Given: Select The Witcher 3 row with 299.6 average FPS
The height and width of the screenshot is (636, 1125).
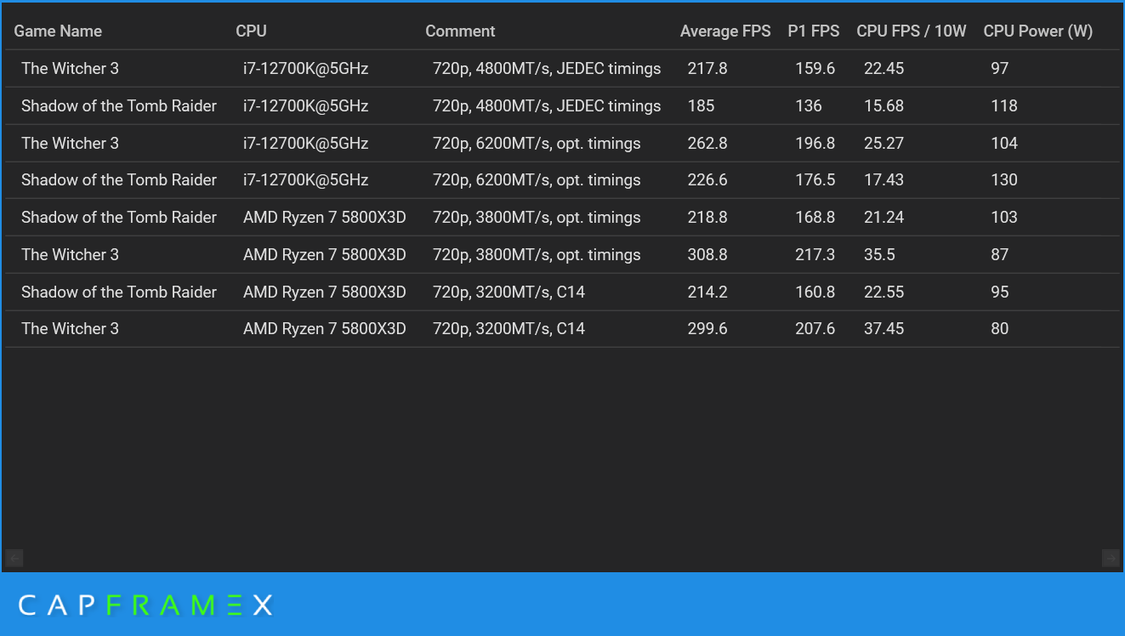Looking at the screenshot, I should tap(562, 329).
